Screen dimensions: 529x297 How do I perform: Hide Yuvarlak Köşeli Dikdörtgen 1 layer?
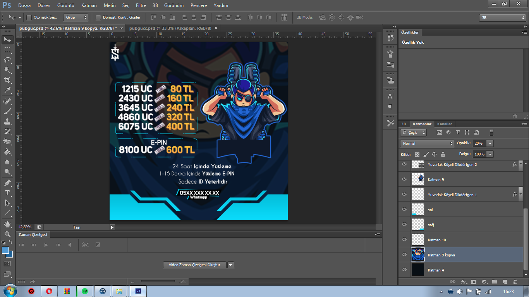[404, 195]
